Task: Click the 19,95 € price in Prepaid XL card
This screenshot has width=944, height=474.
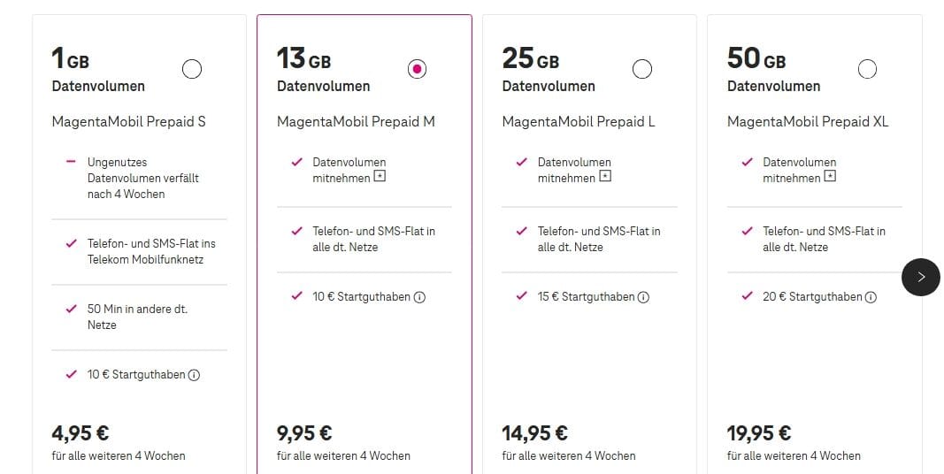Action: tap(759, 433)
